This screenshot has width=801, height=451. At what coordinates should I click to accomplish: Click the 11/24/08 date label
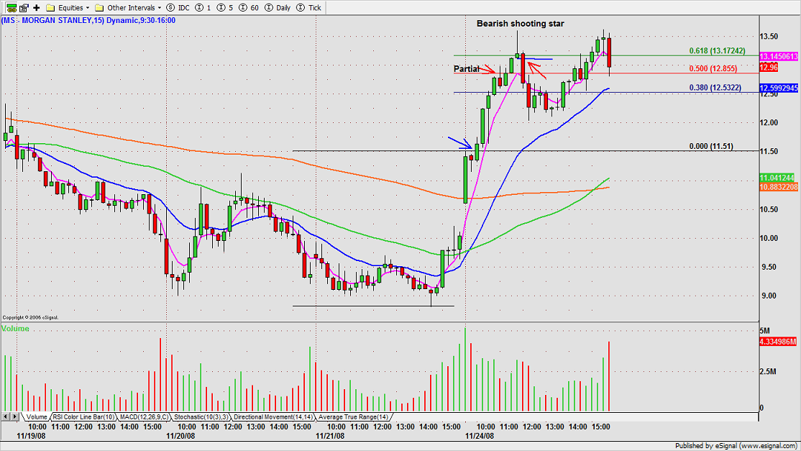479,436
